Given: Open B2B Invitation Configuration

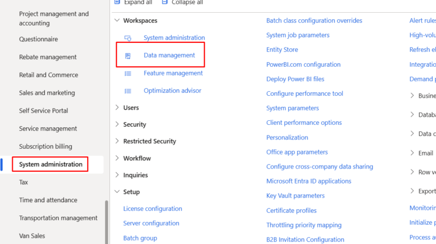Looking at the screenshot, I should coord(305,239).
